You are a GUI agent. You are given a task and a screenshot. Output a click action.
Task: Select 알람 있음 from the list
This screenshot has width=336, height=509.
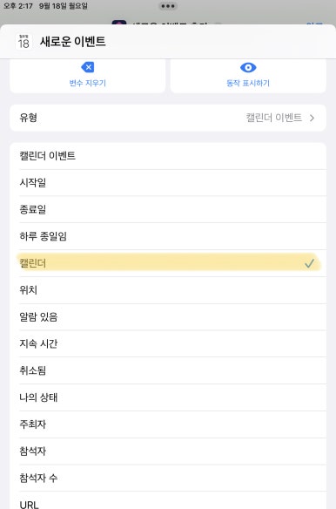click(168, 317)
